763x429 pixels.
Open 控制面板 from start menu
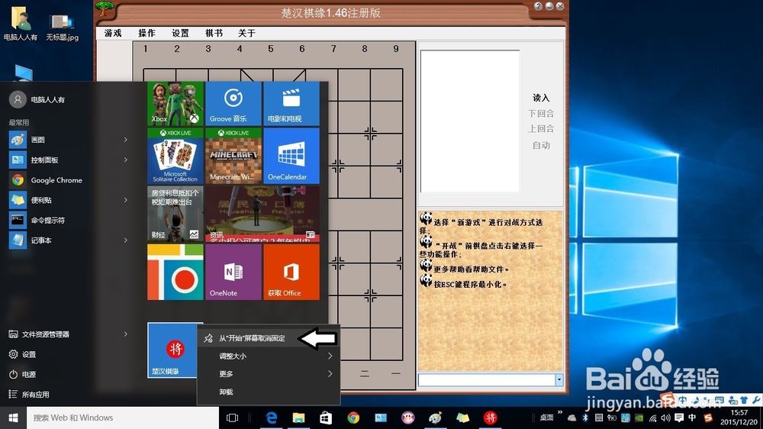(x=44, y=160)
